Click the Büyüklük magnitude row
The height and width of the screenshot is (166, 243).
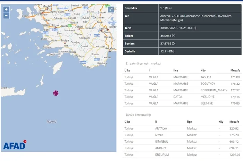[x=182, y=7]
